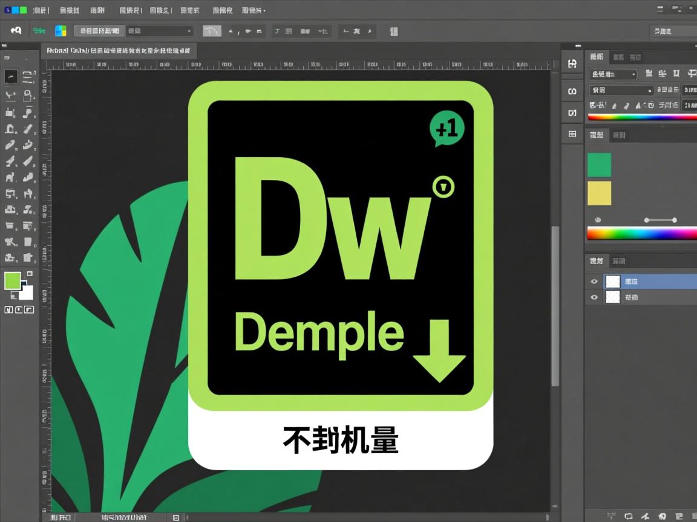Open the first menu in the menu bar
The width and height of the screenshot is (697, 522).
(x=41, y=10)
